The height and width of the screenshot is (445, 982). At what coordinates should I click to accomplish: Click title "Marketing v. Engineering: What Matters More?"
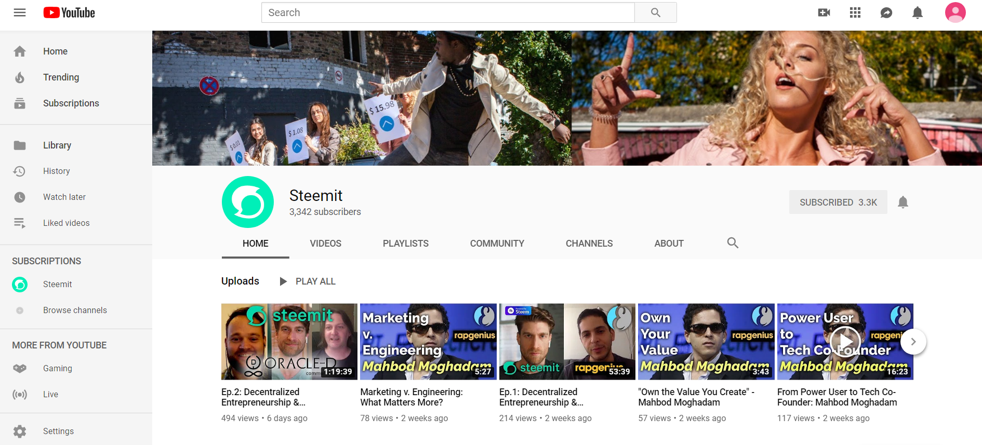(x=412, y=397)
